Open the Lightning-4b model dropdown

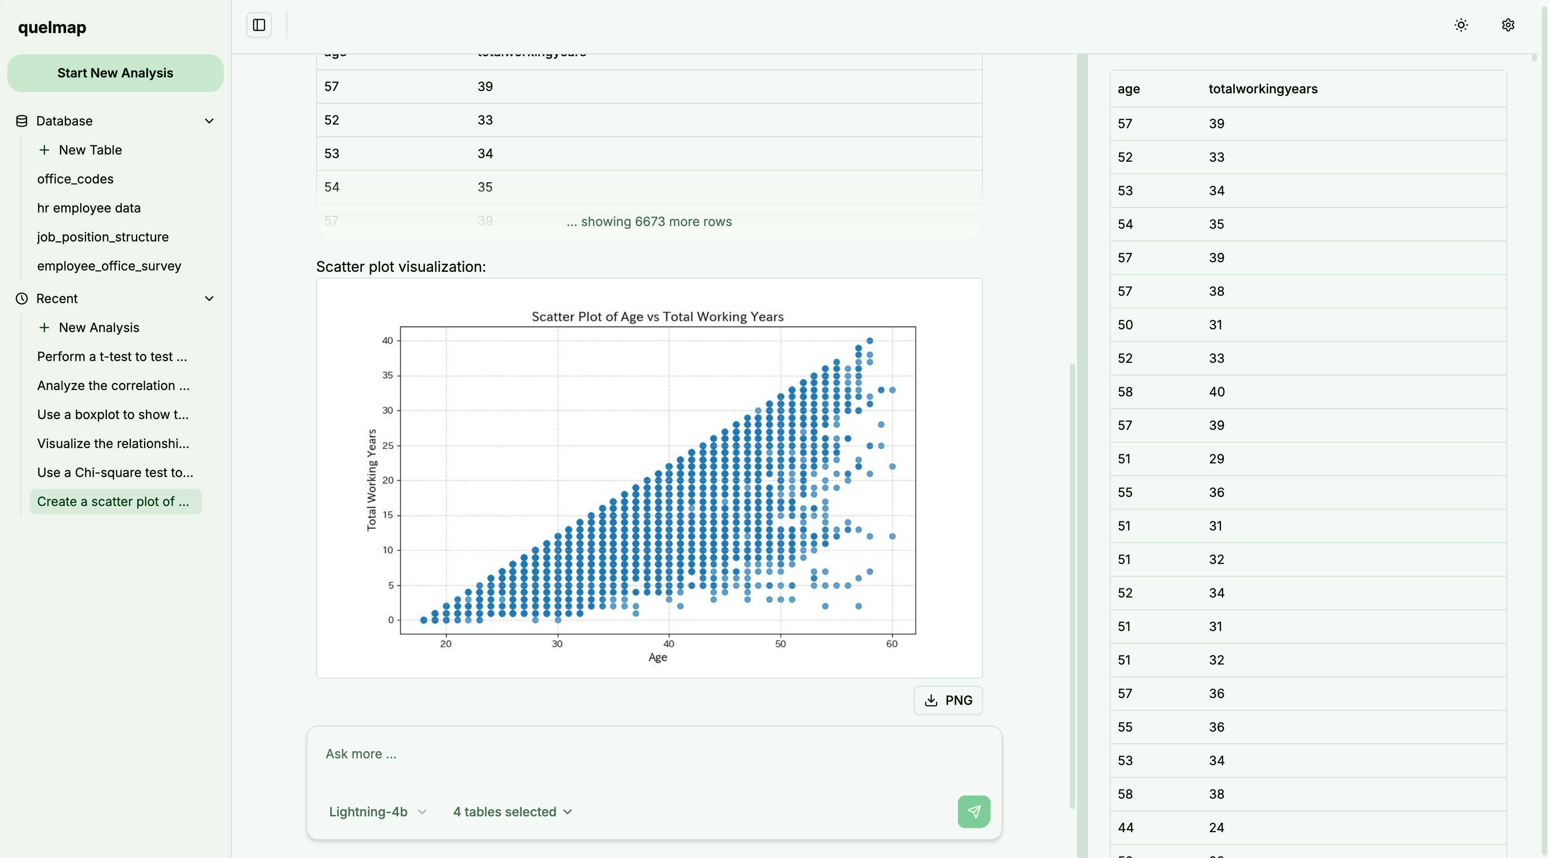coord(377,812)
